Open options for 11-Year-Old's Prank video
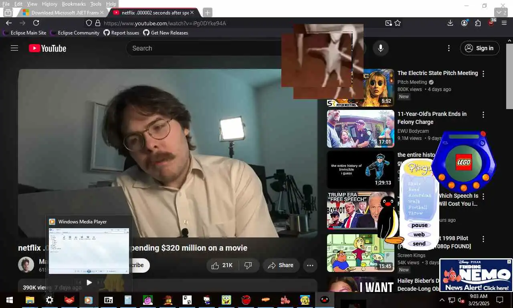Image resolution: width=513 pixels, height=308 pixels. tap(483, 115)
